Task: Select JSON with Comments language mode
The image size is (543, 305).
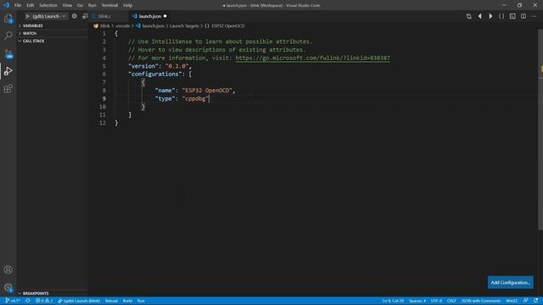Action: click(x=481, y=301)
